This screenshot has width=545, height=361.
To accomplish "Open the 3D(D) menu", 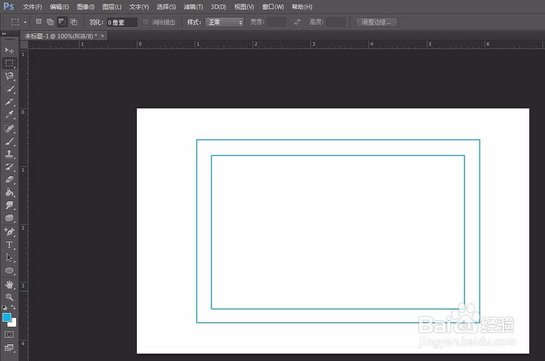I will (x=219, y=7).
